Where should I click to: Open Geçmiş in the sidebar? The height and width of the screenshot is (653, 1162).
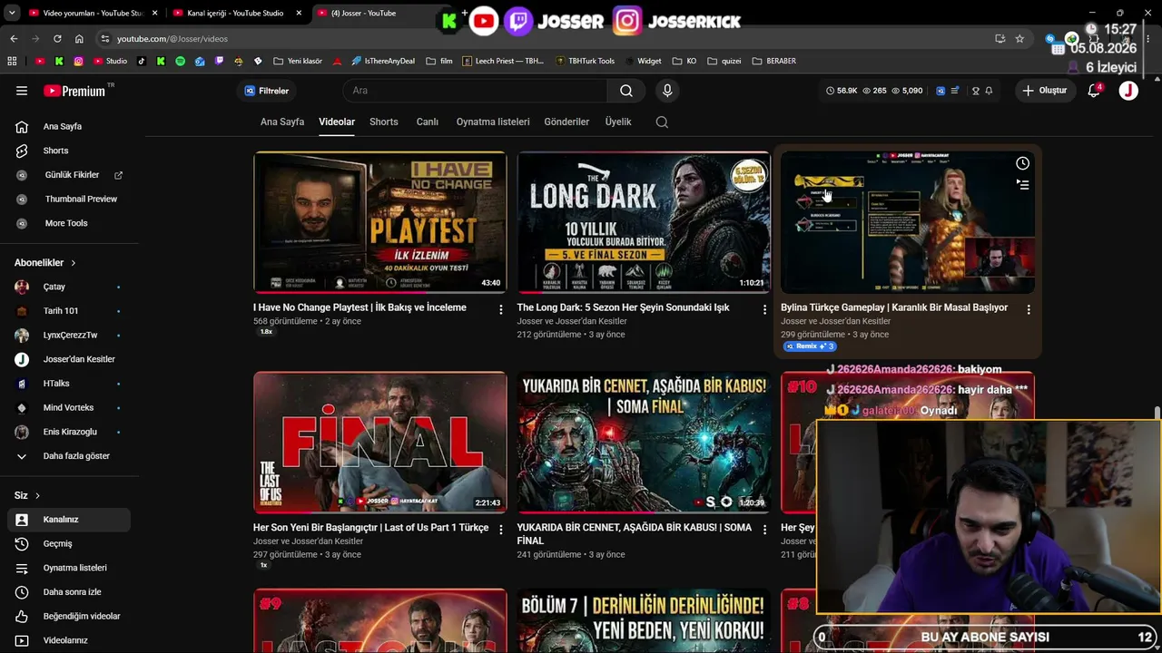pos(69,544)
